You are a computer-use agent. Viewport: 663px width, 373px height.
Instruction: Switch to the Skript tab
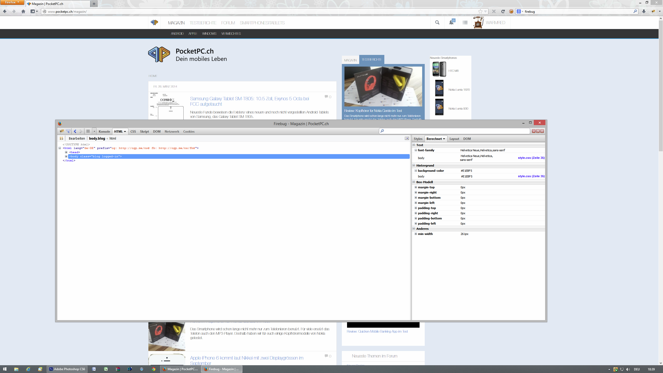[145, 132]
